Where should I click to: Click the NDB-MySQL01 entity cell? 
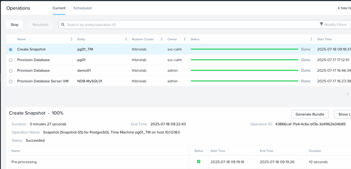click(90, 81)
